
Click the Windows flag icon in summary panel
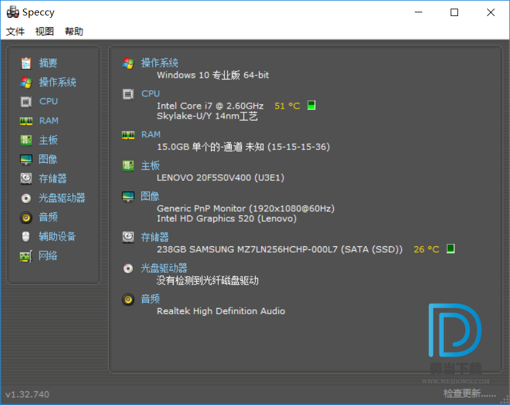[x=128, y=64]
